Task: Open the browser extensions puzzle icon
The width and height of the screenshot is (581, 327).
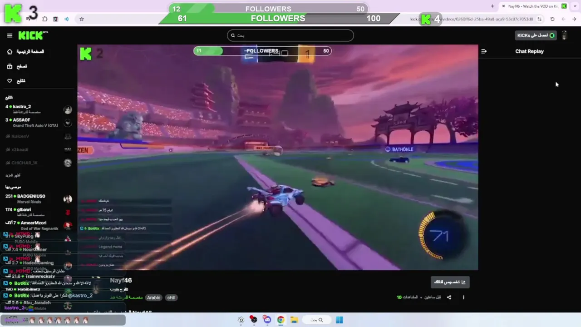Action: 45,19
